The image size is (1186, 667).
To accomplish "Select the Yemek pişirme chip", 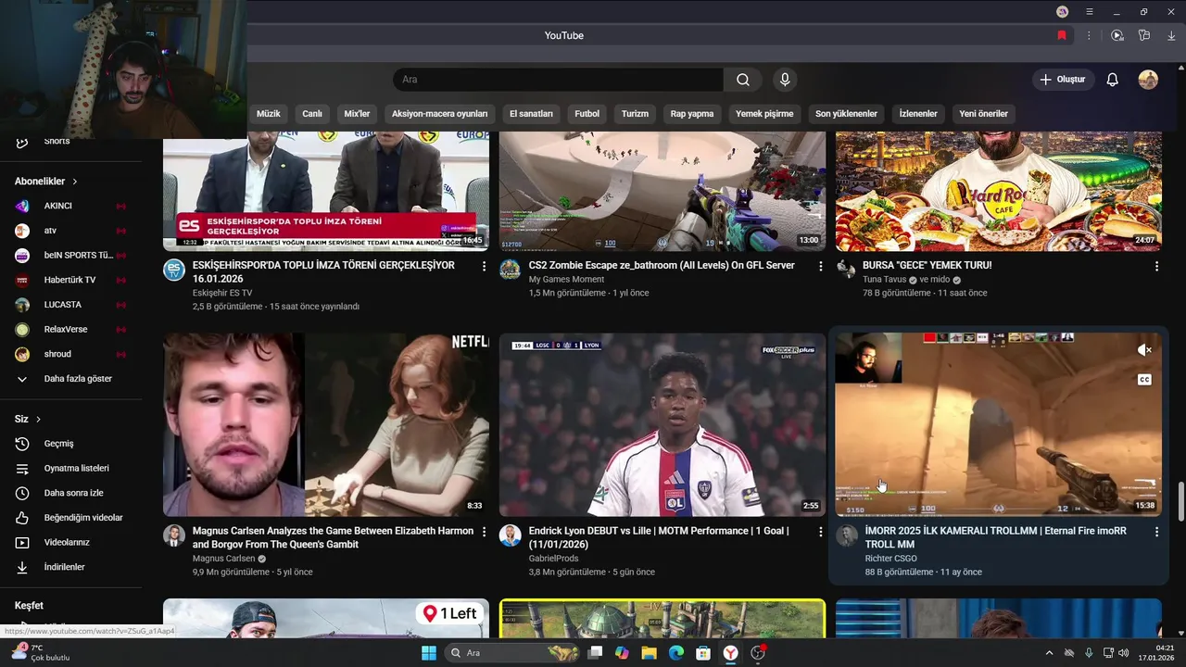I will tap(764, 114).
